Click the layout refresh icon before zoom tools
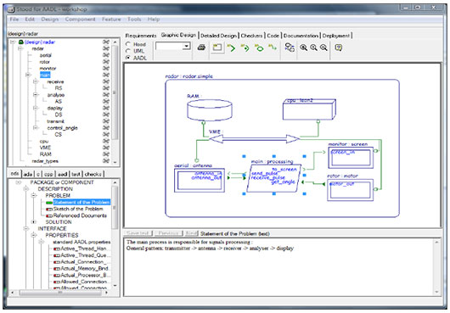Image resolution: width=450 pixels, height=313 pixels. pyautogui.click(x=290, y=48)
